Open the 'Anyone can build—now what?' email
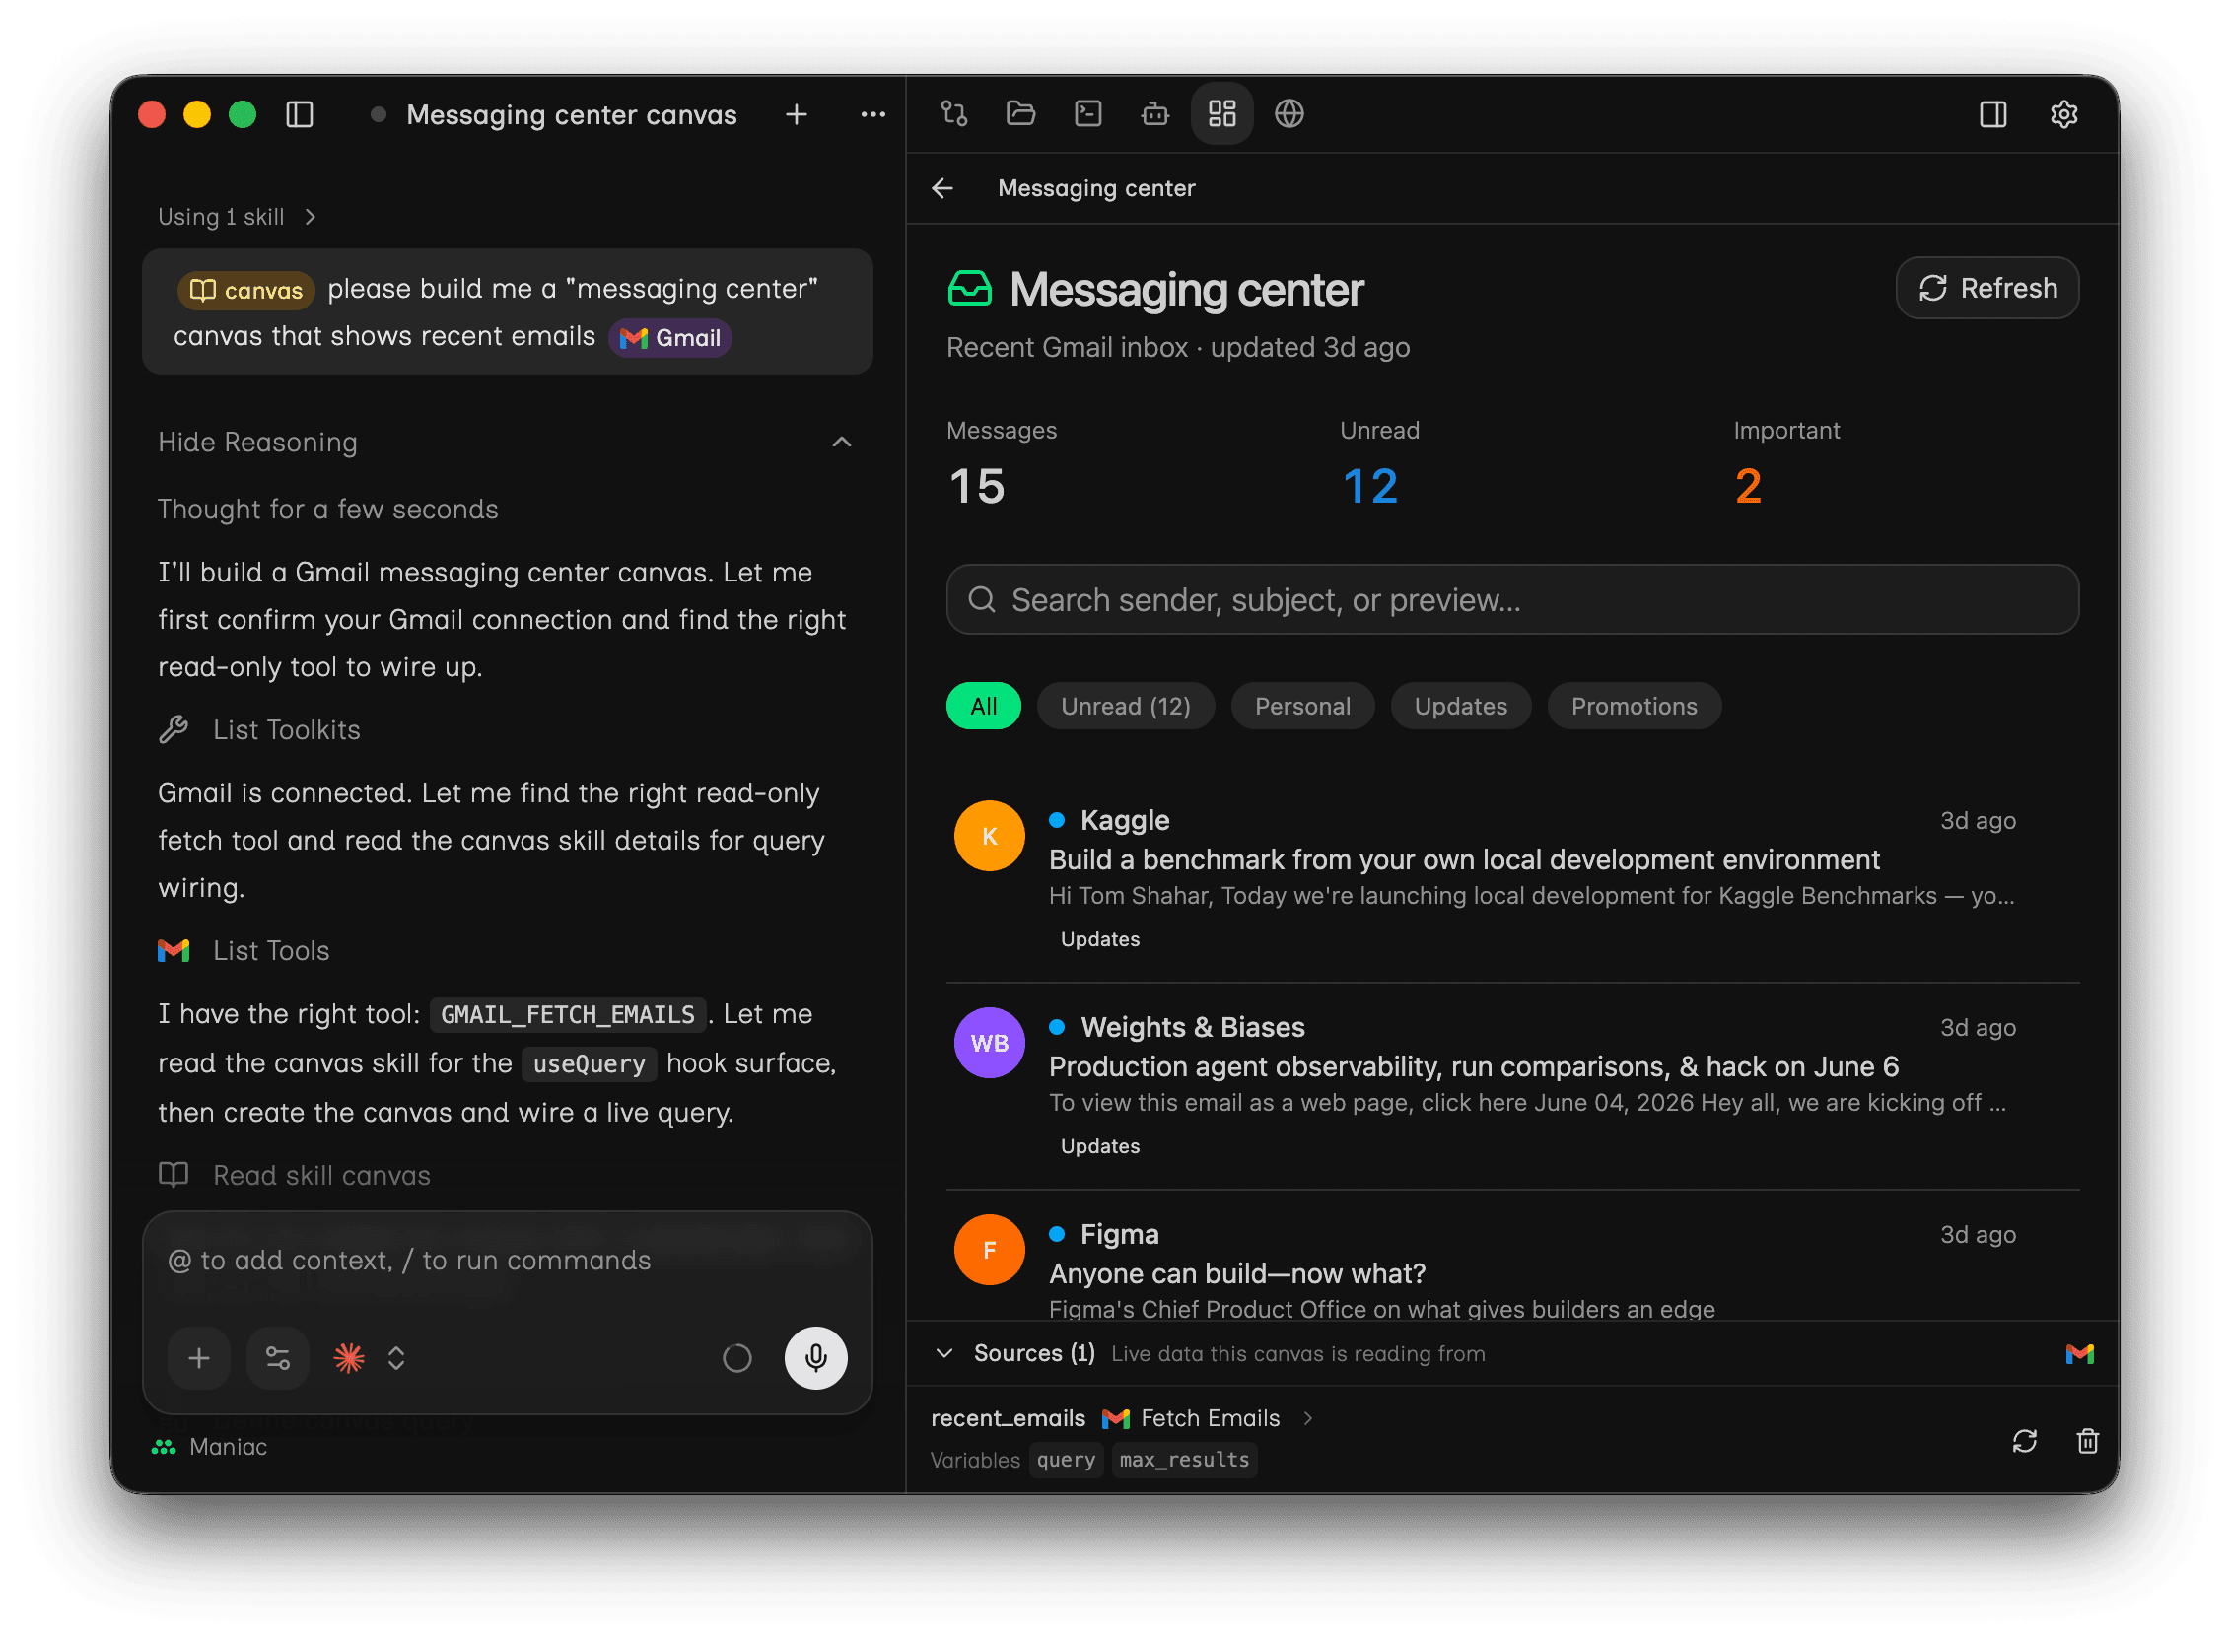Screen dimensions: 2230x1640 [1237, 1273]
